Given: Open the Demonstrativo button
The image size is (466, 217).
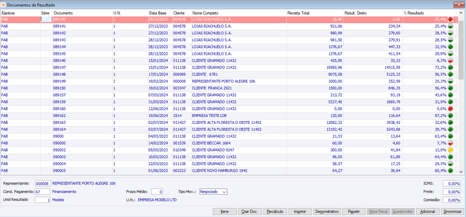Looking at the screenshot, I should [x=327, y=212].
